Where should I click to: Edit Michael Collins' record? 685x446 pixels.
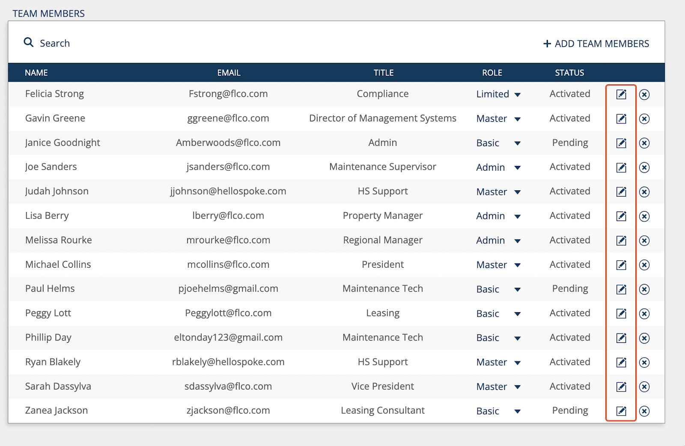click(621, 265)
